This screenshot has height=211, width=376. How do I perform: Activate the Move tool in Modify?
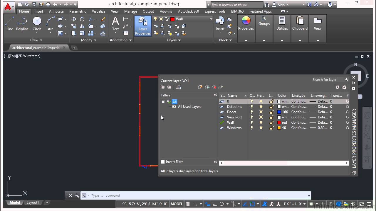coord(74,19)
